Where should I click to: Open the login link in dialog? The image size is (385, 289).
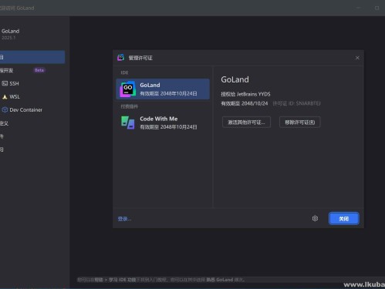coord(124,219)
